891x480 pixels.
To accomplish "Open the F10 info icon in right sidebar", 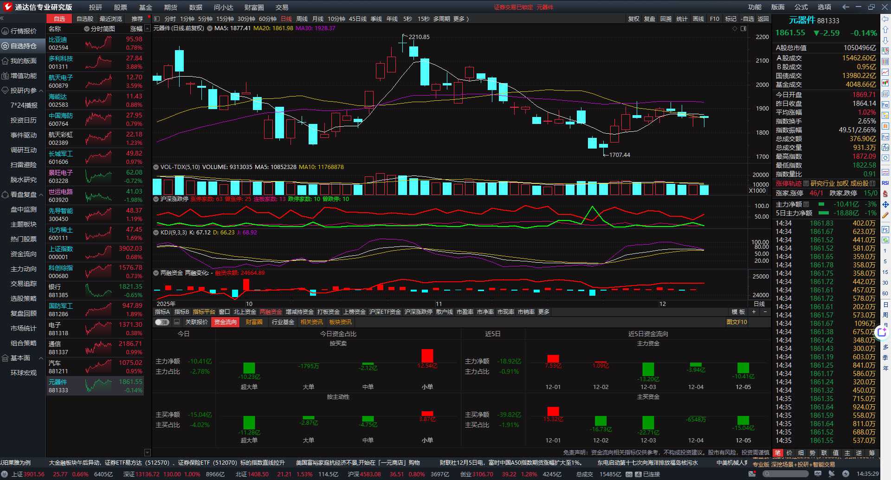I will tap(885, 105).
